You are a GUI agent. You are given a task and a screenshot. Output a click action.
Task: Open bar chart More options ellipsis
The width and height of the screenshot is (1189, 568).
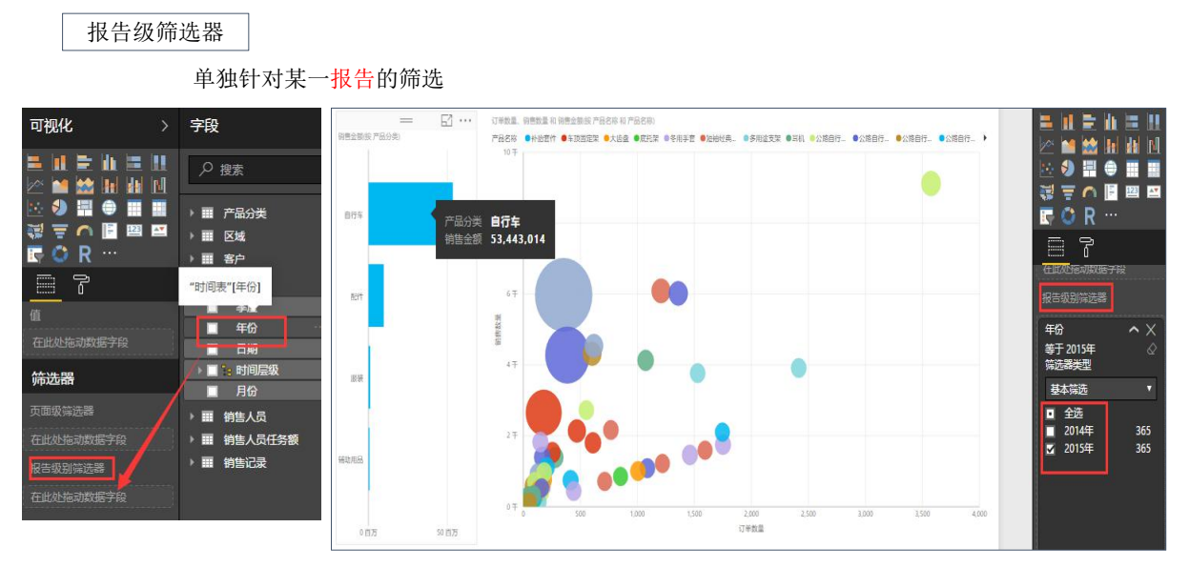coord(465,121)
